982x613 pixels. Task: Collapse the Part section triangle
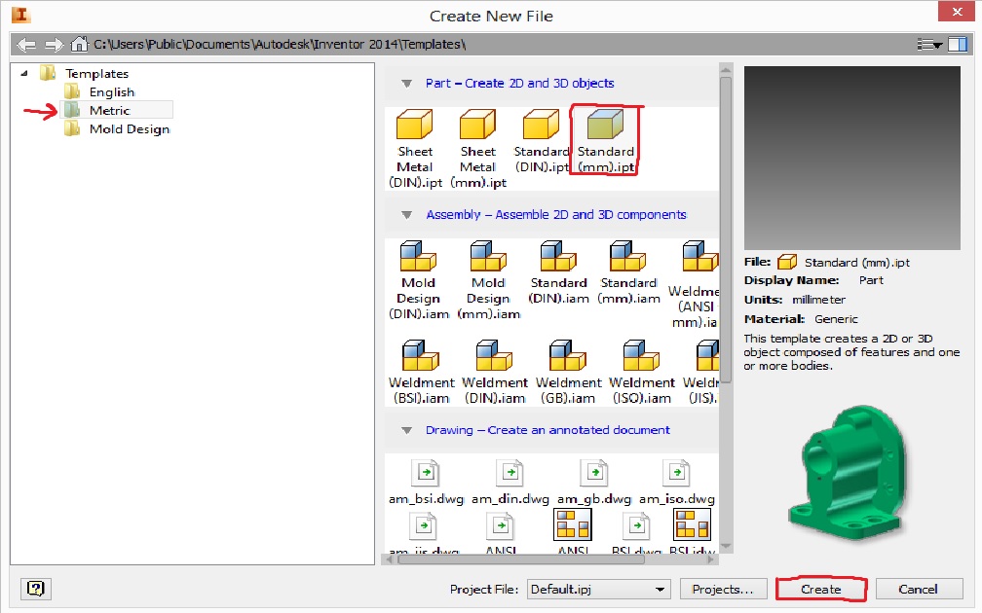point(406,84)
